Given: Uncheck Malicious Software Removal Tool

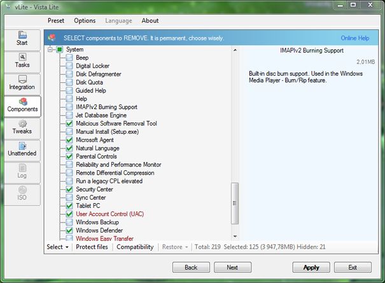Looking at the screenshot, I should [x=69, y=124].
